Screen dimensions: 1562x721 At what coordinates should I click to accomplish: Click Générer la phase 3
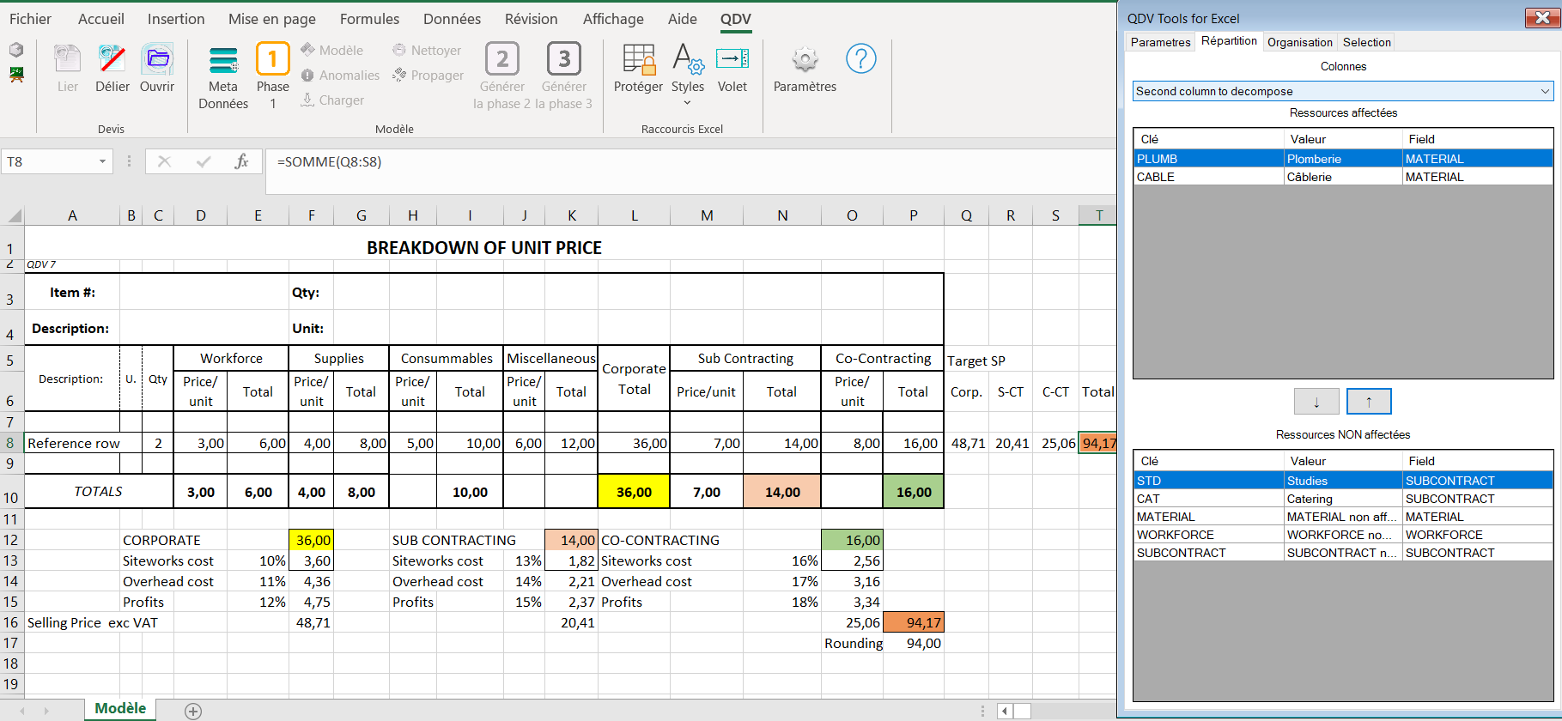point(564,77)
